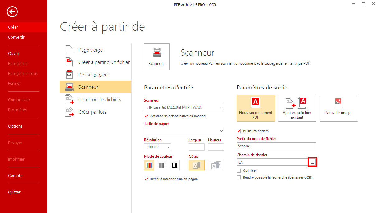Select the full color mode icon
The width and height of the screenshot is (379, 213).
pyautogui.click(x=149, y=165)
